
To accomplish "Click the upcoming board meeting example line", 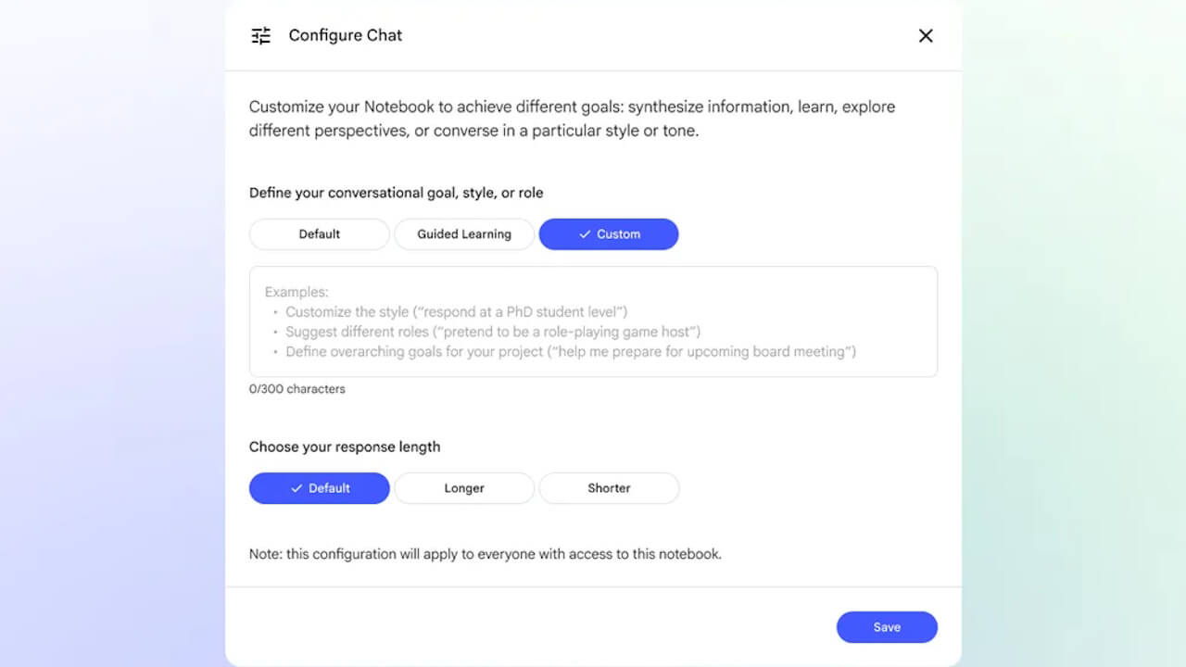I will pyautogui.click(x=570, y=352).
